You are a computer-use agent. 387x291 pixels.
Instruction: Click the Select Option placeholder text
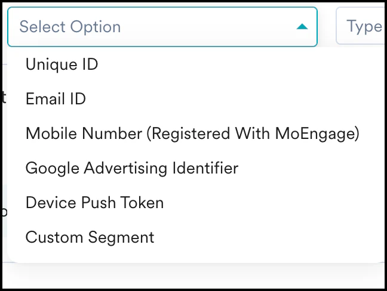(x=70, y=27)
